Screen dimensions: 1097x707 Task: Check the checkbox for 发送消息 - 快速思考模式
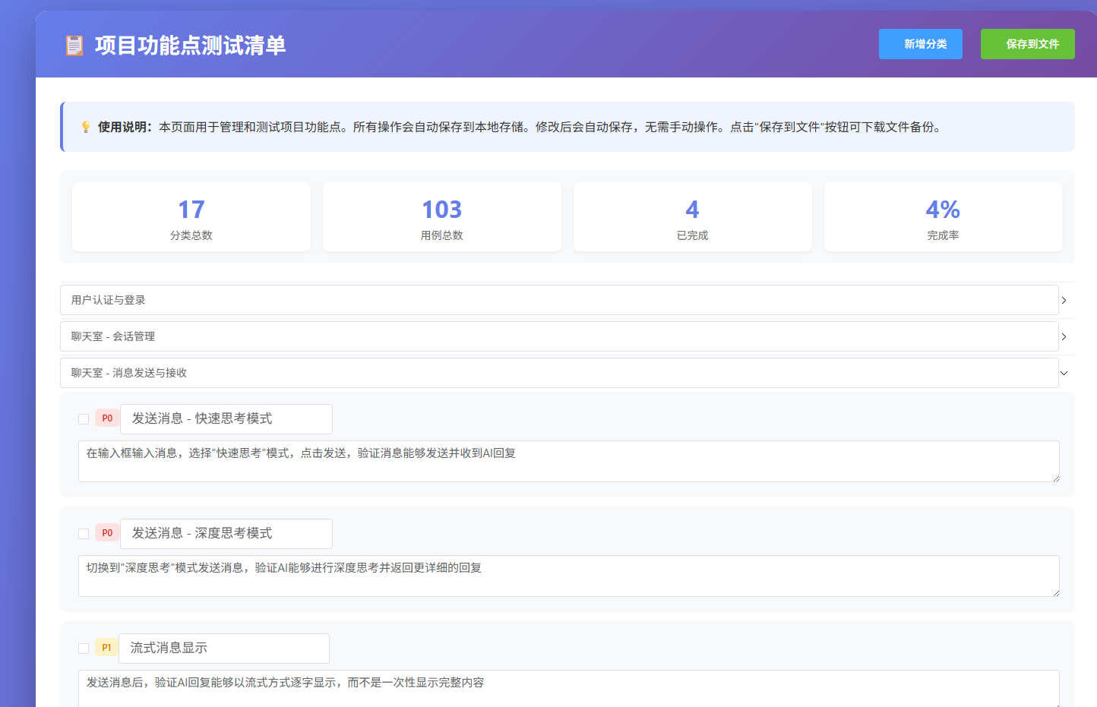point(83,418)
